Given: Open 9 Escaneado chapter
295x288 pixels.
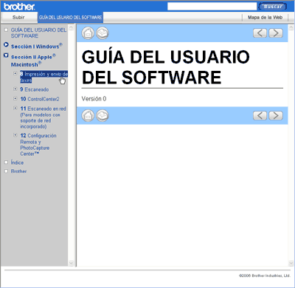Looking at the screenshot, I should click(35, 89).
